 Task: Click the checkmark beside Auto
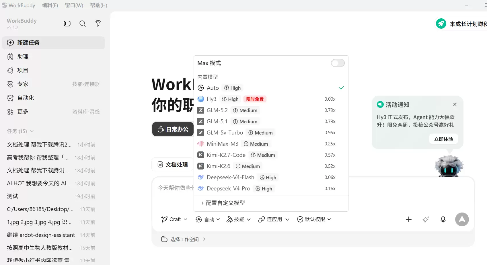(341, 88)
